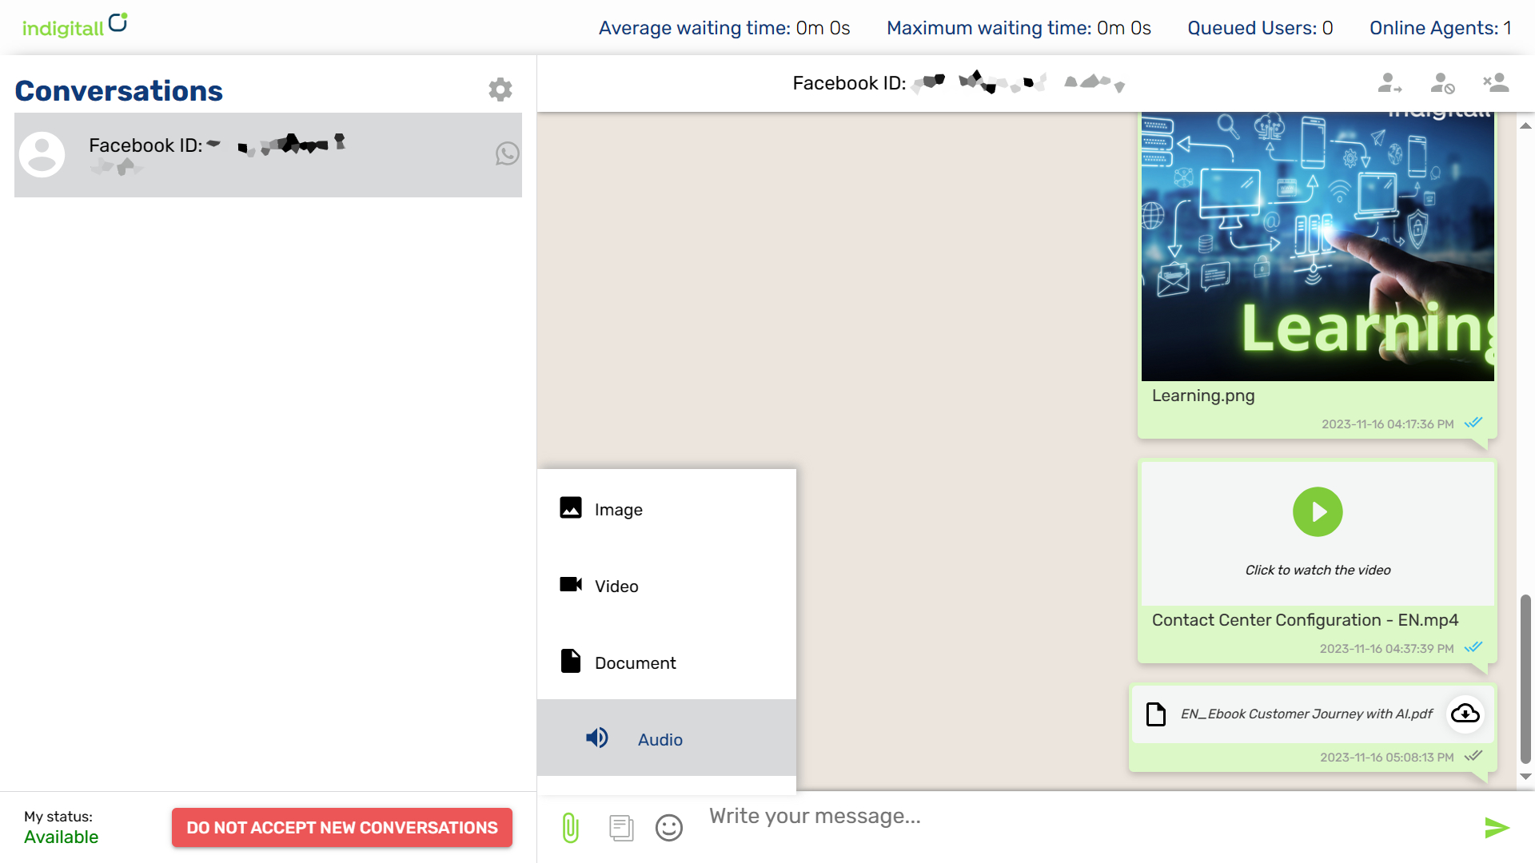Open the Facebook ID conversation in list
The height and width of the screenshot is (863, 1535).
tap(268, 154)
